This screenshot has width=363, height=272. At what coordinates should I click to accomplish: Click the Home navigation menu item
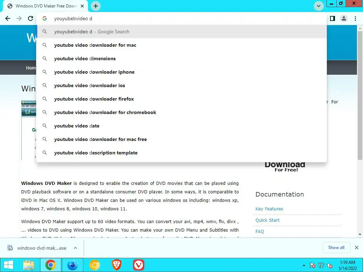(31, 68)
